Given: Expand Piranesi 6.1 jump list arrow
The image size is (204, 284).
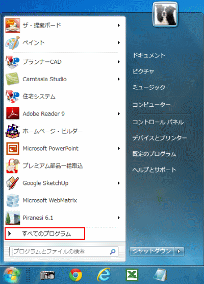Looking at the screenshot, I should coord(119,218).
